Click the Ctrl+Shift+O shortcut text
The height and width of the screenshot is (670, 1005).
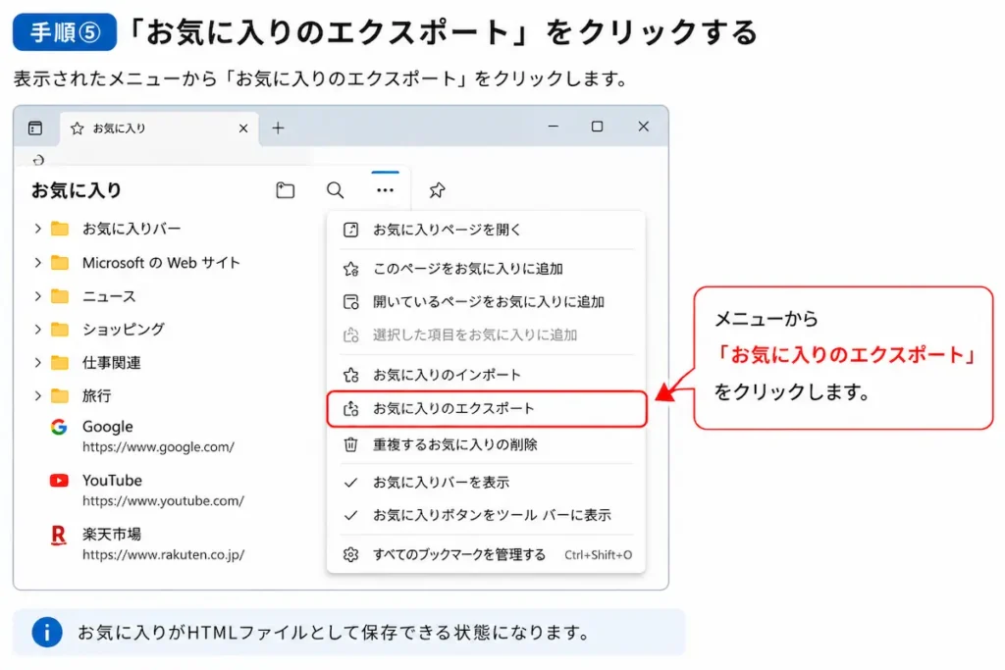click(598, 555)
